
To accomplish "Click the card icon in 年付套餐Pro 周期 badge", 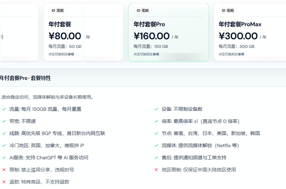I will coord(139,11).
